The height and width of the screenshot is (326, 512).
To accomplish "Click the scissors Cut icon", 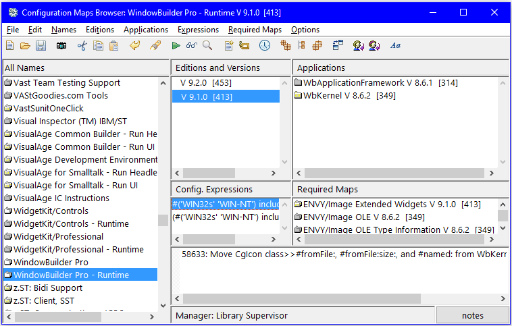I will click(82, 46).
